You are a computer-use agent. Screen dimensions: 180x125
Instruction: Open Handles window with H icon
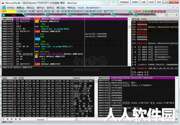click(x=78, y=11)
